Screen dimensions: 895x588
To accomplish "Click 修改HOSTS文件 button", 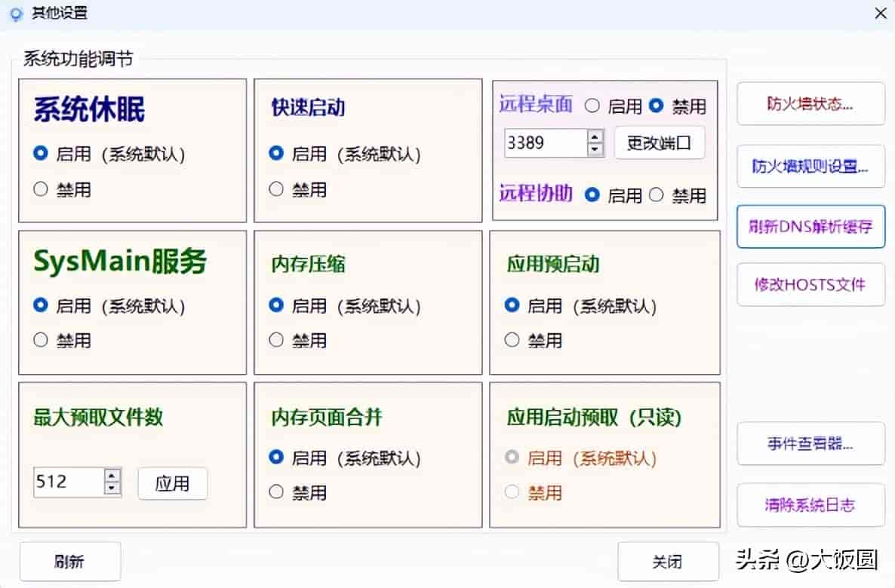I will coord(810,284).
